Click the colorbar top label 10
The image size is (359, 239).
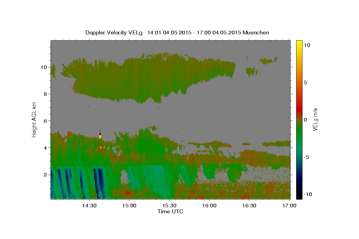pos(307,45)
